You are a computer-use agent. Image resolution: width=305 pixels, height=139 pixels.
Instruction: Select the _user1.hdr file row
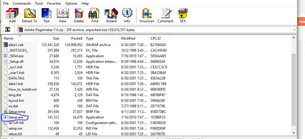point(86,73)
